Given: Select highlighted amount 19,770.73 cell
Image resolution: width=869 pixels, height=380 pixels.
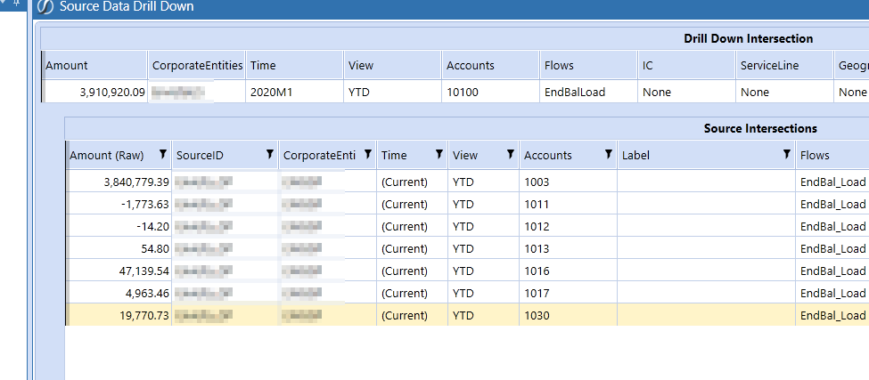Looking at the screenshot, I should (119, 315).
